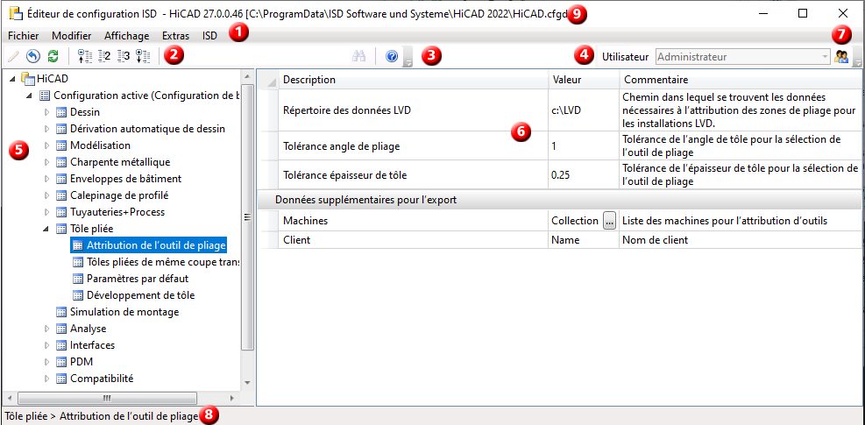
Task: Sort by the Commentaire column header
Action: point(739,80)
